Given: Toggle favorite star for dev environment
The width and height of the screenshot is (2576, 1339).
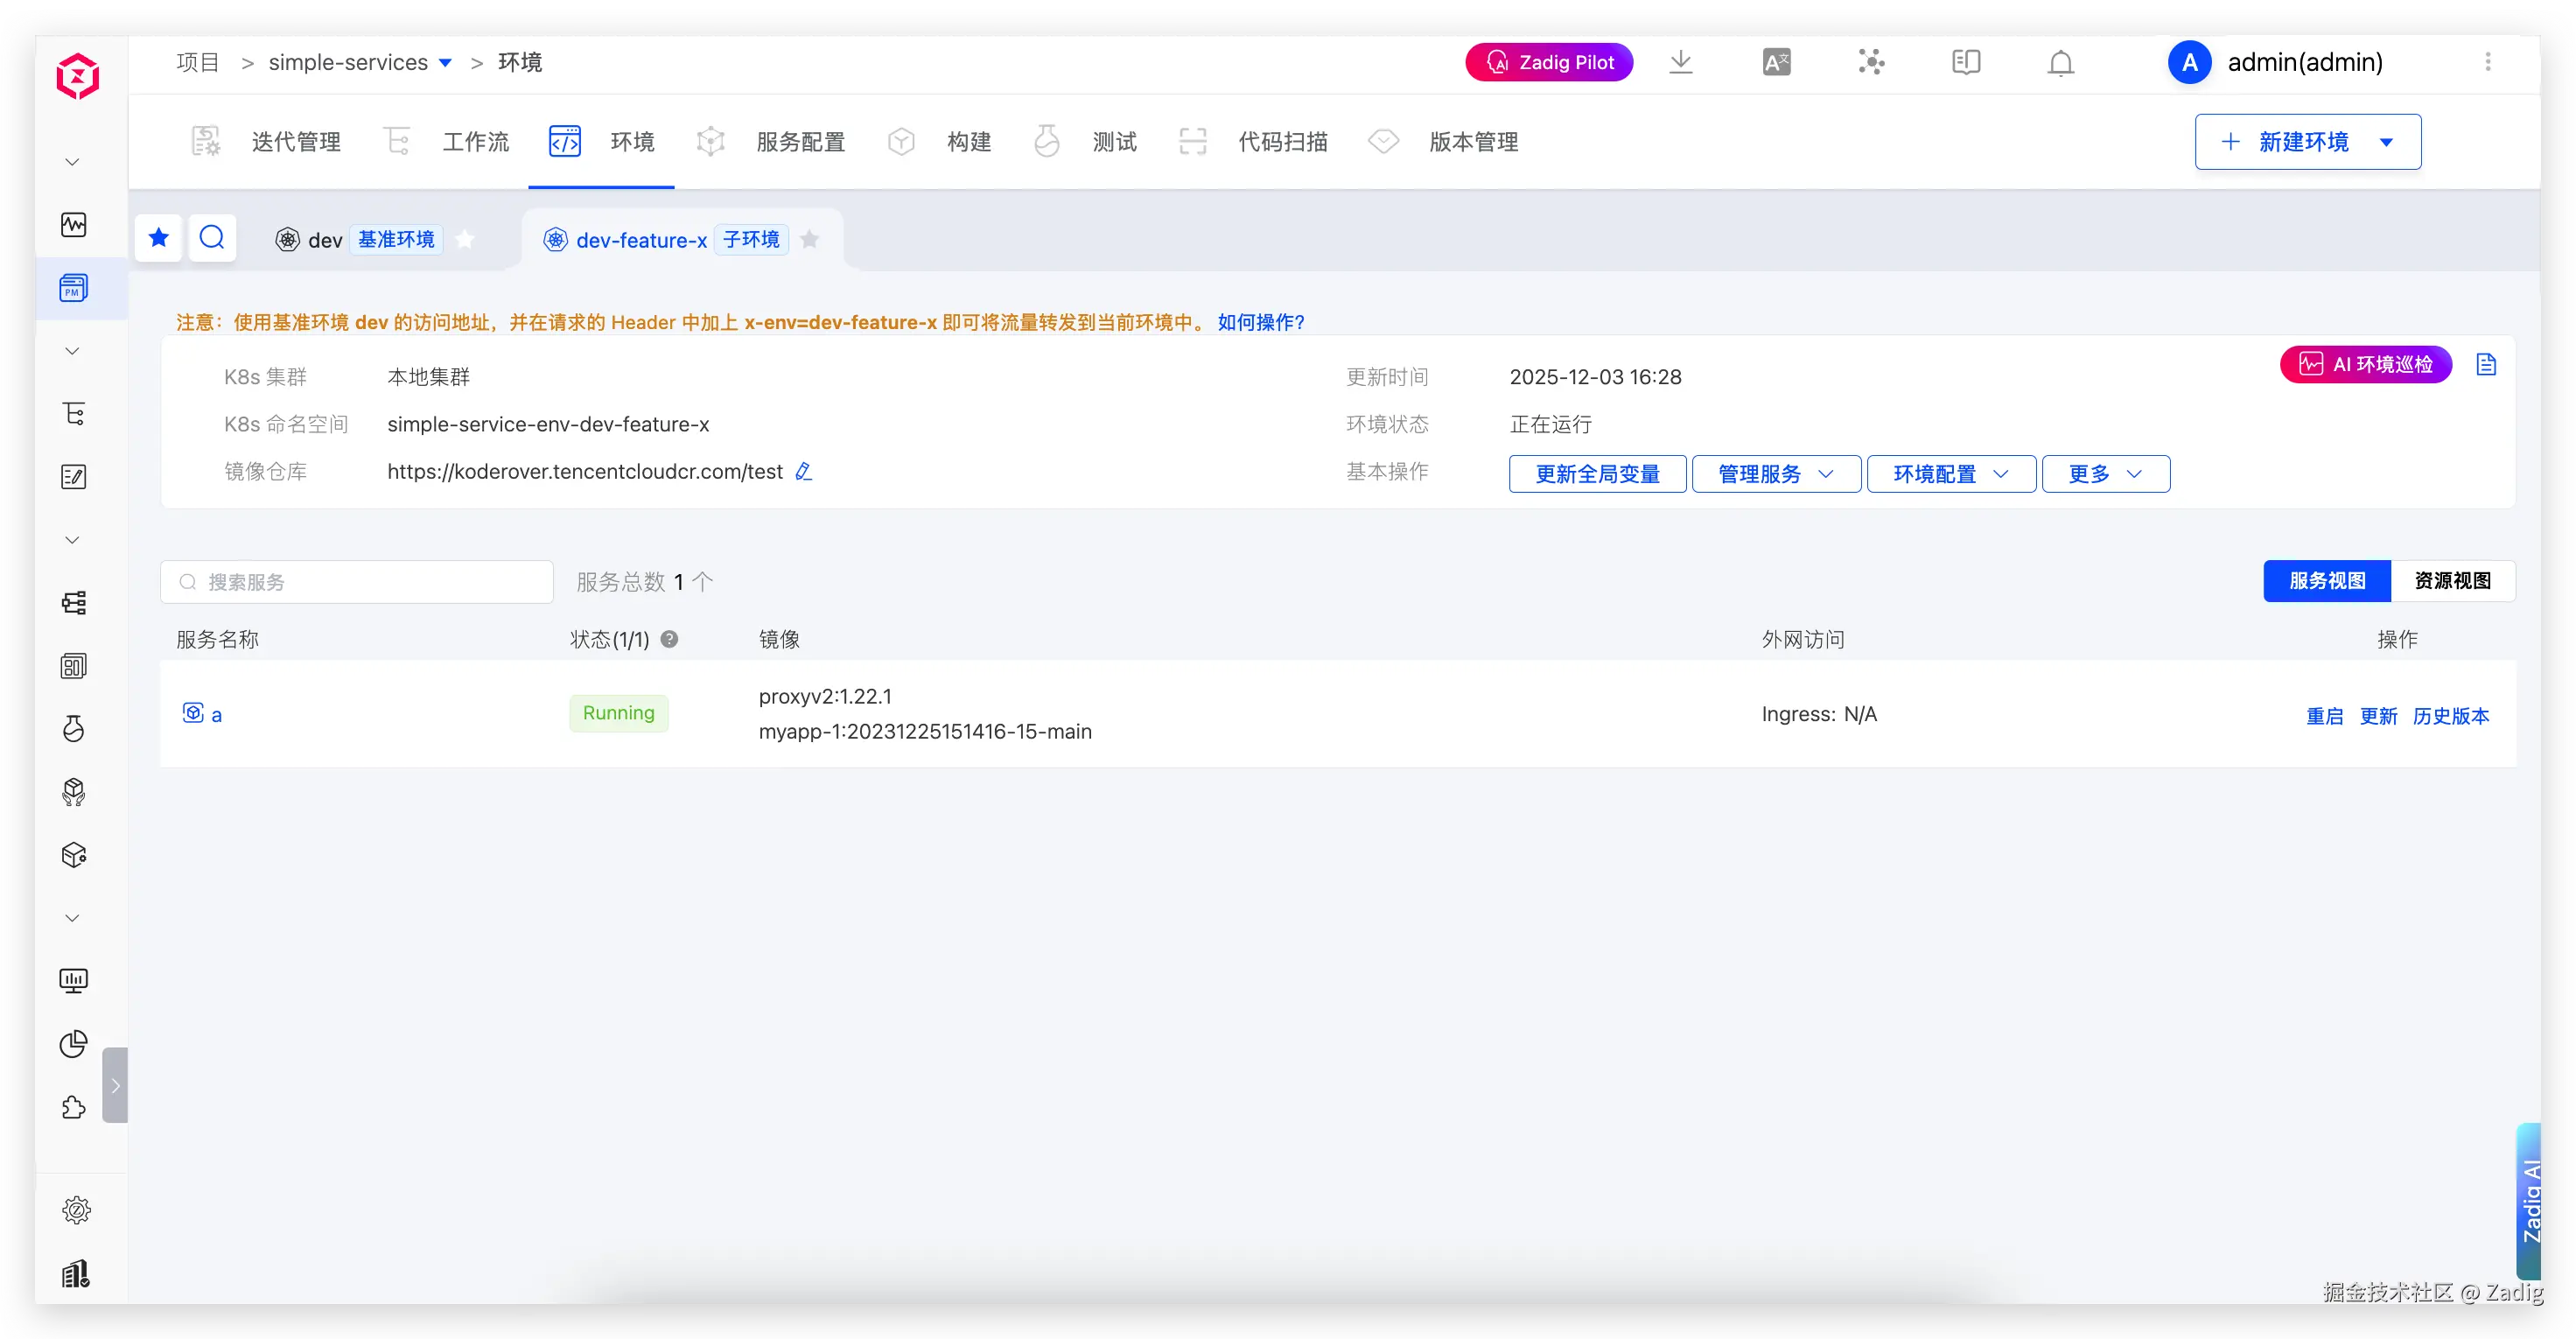Looking at the screenshot, I should 465,240.
